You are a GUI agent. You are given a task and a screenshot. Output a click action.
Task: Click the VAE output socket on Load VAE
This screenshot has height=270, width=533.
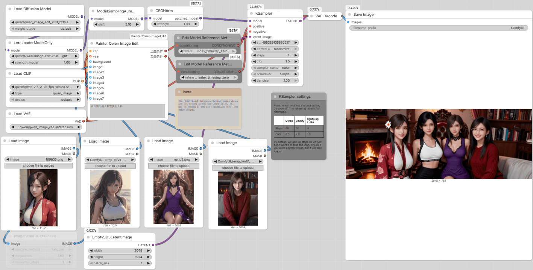84,121
